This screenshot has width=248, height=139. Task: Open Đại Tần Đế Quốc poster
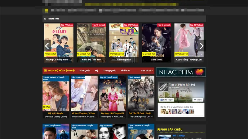point(141,94)
